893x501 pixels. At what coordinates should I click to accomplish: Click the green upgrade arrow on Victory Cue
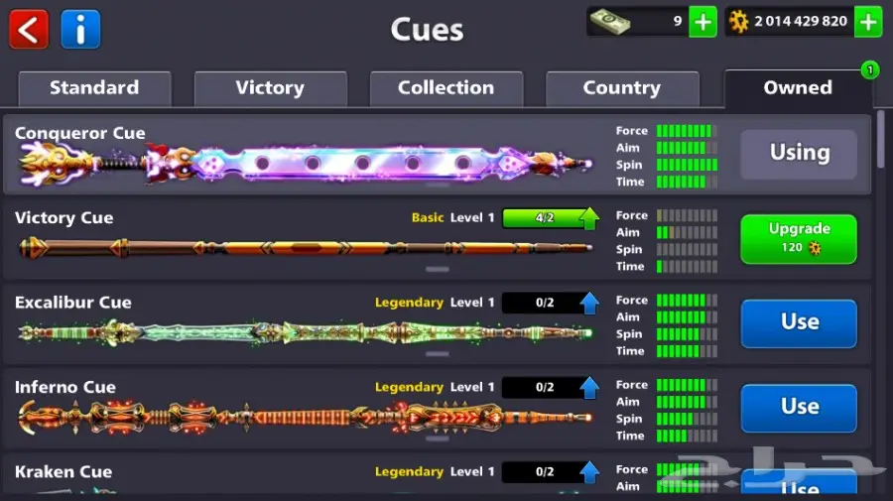pos(589,218)
